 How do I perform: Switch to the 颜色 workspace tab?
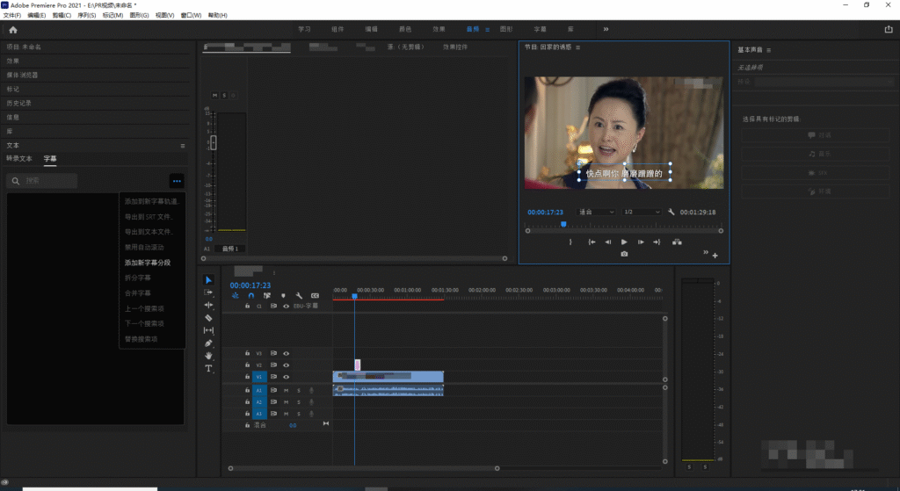tap(404, 29)
